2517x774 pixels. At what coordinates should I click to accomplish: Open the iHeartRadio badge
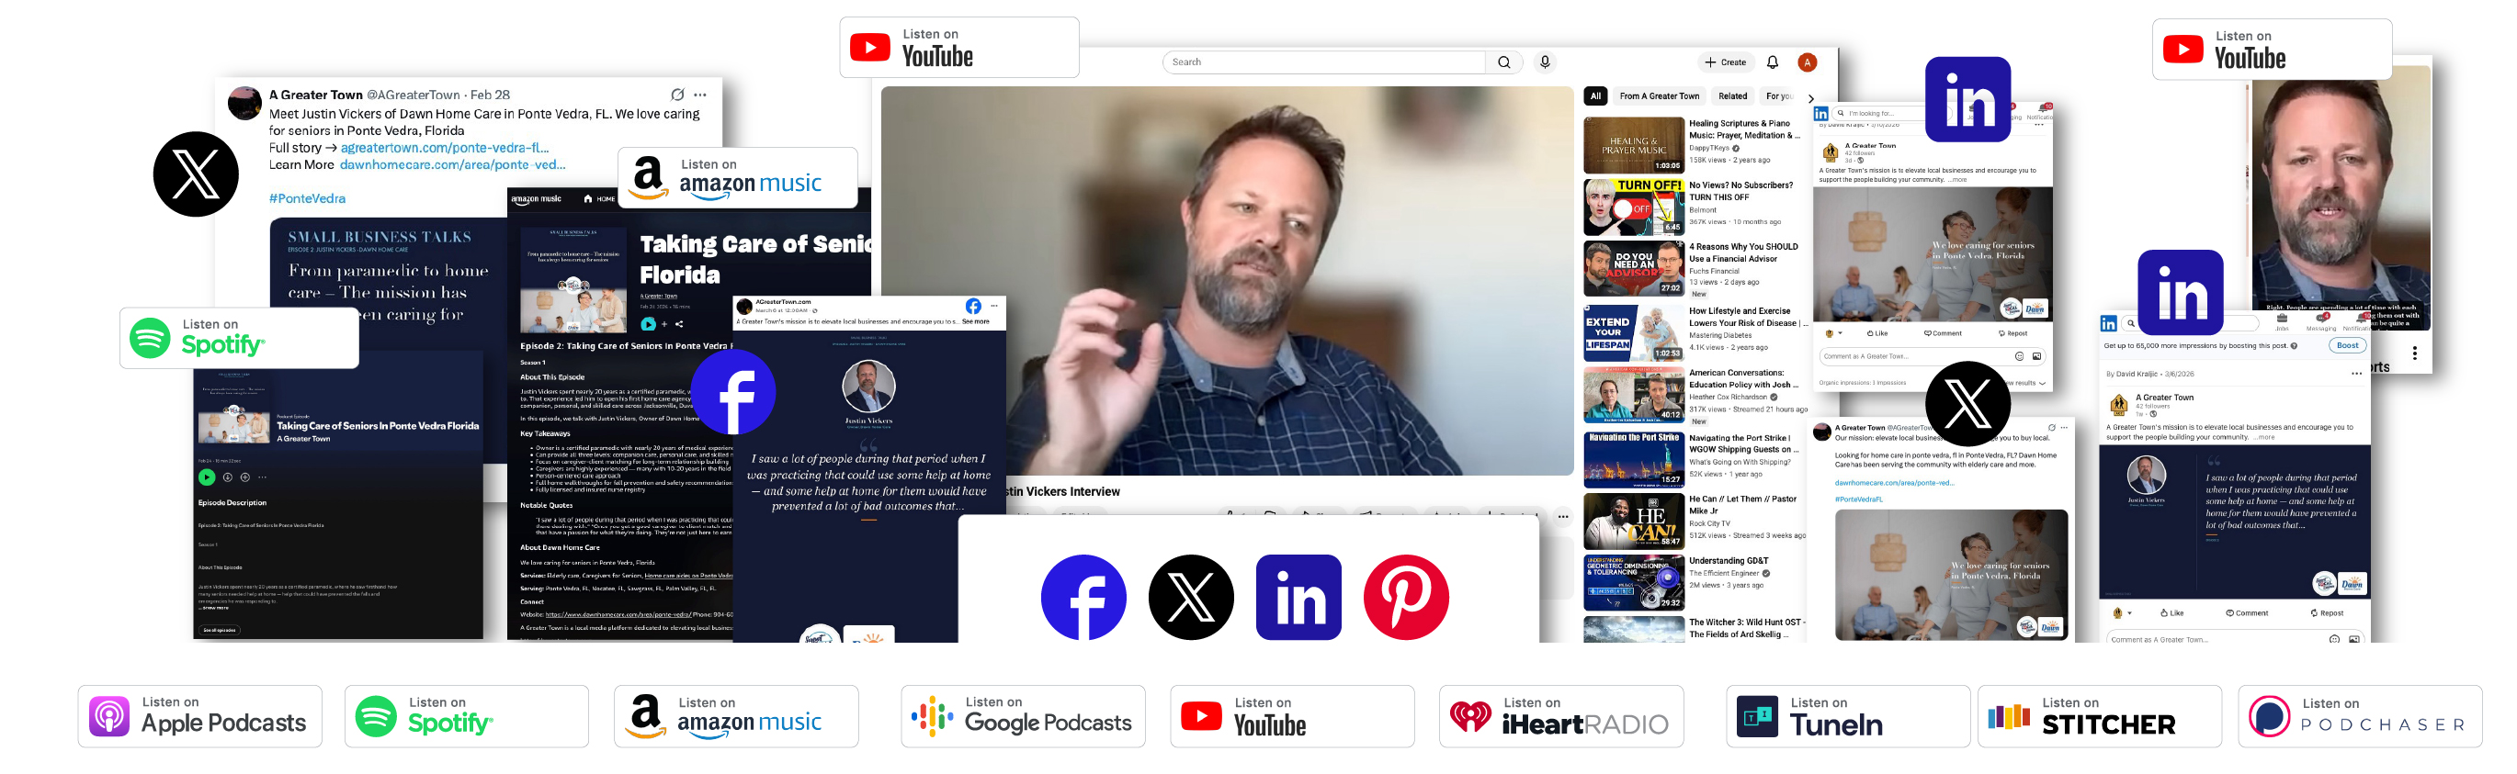1560,715
